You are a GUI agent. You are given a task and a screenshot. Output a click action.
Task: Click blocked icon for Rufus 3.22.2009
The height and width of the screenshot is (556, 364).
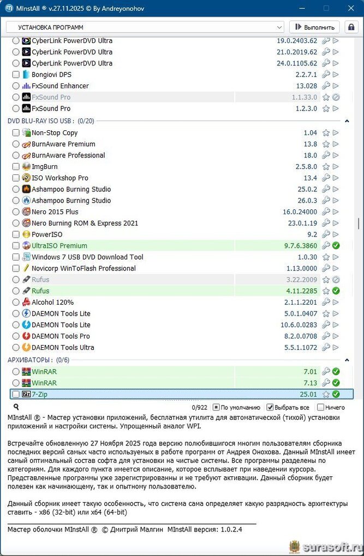[x=336, y=280]
